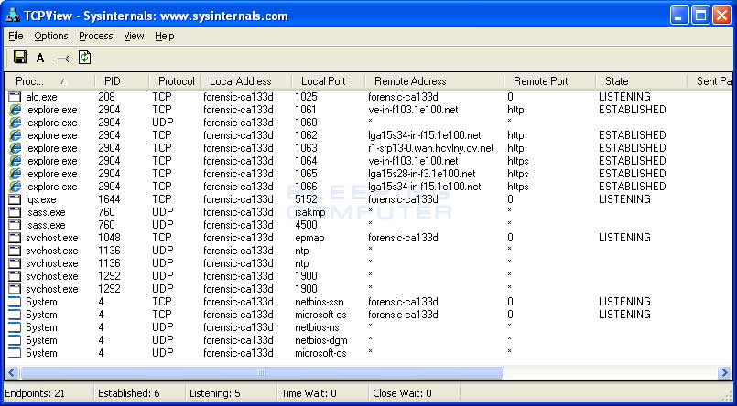Click the 'Time Wait: 0' status entry

point(309,393)
